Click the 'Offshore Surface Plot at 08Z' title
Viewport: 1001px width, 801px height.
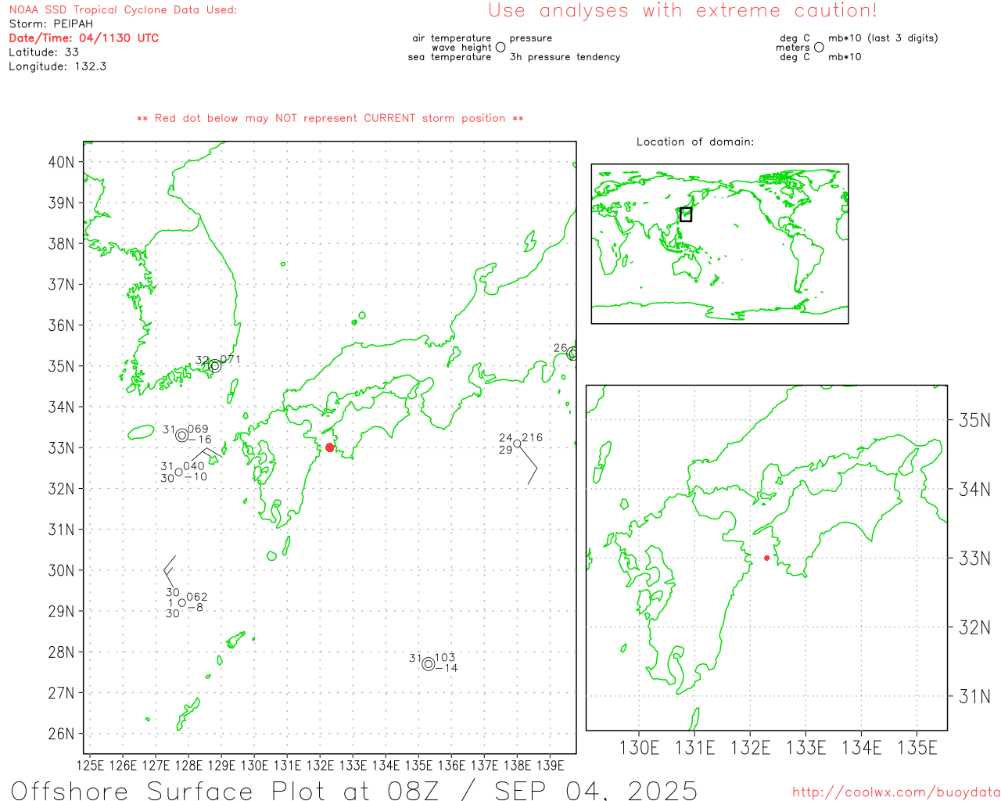coord(226,790)
